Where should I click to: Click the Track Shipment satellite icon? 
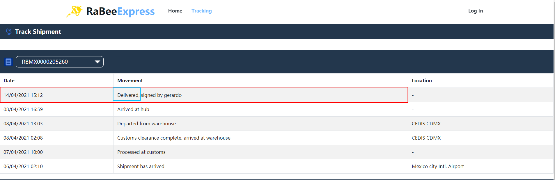(9, 32)
